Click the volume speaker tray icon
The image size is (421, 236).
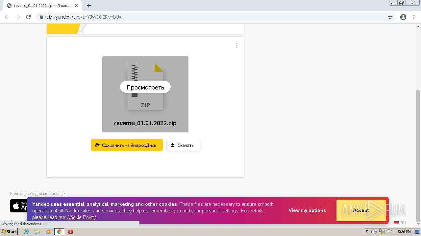point(374,232)
